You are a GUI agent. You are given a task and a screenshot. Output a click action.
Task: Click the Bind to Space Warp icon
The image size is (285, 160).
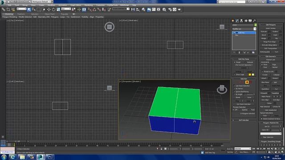13,9
